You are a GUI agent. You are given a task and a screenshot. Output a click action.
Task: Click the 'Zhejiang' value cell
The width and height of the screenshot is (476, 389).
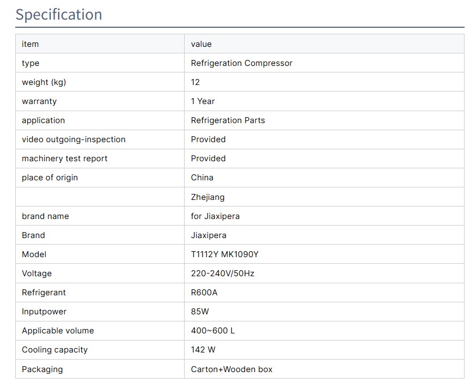pyautogui.click(x=208, y=197)
